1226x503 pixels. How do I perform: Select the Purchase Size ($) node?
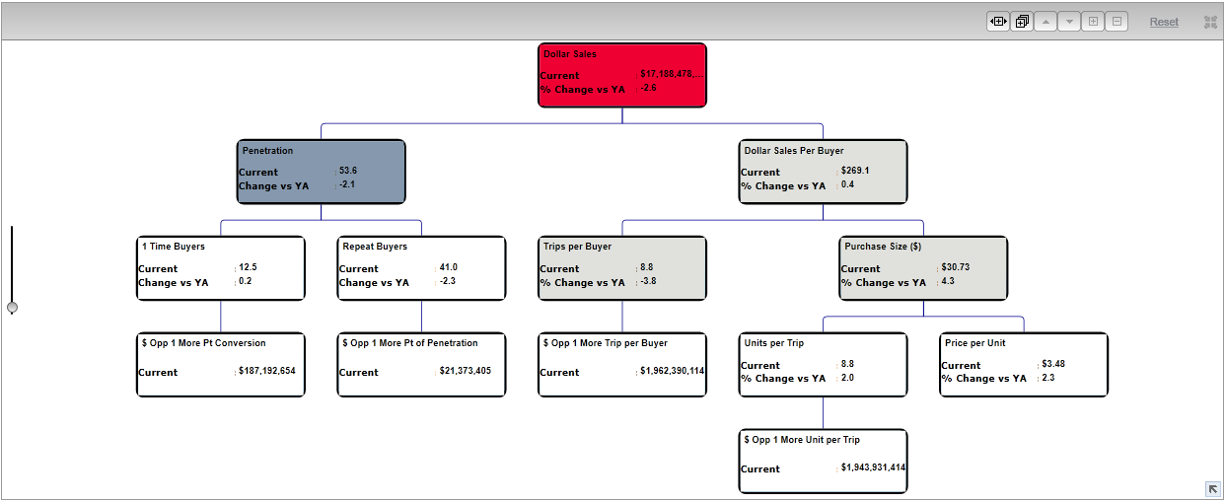923,268
